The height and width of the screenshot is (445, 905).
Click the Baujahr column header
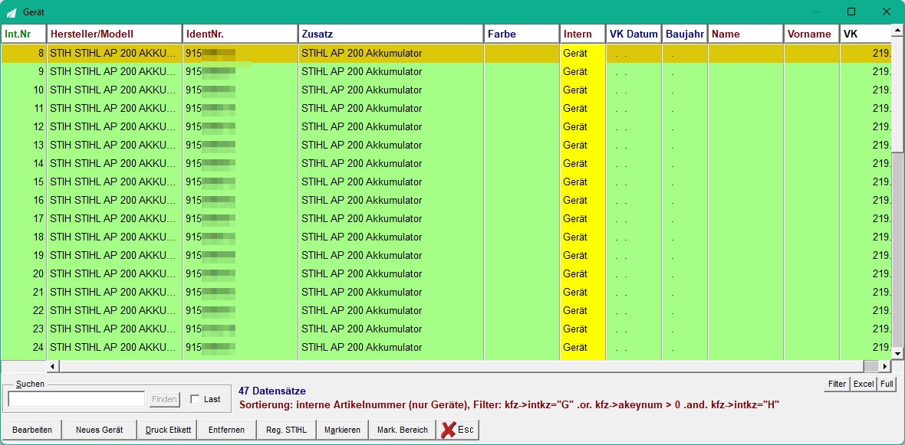click(685, 34)
